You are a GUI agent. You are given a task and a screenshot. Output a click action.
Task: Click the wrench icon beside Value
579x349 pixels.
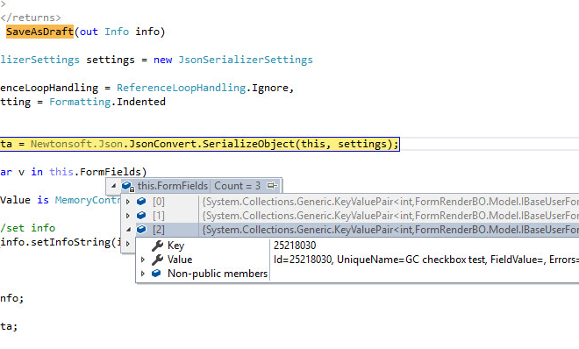tap(157, 260)
